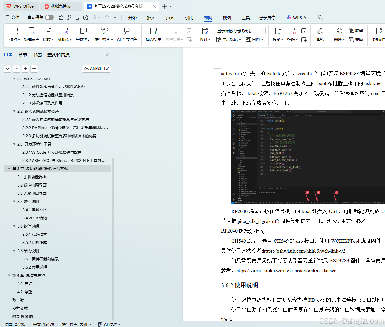Screen dimensions: 385x327
Task: Insert a comment with 插入批注
Action: click(x=153, y=34)
